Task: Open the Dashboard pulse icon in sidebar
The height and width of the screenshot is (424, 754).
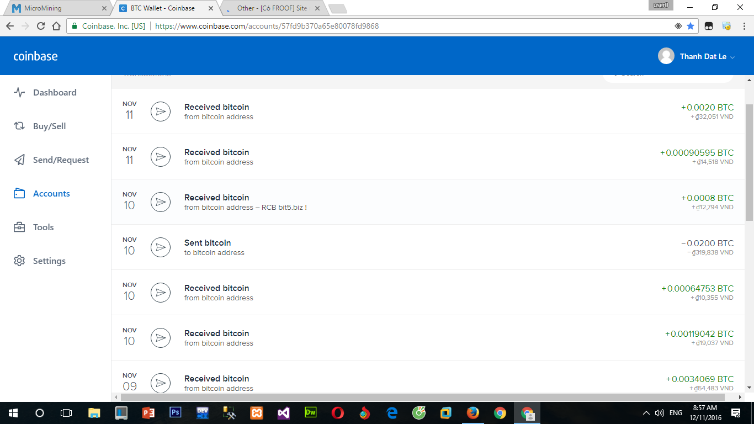Action: tap(19, 93)
